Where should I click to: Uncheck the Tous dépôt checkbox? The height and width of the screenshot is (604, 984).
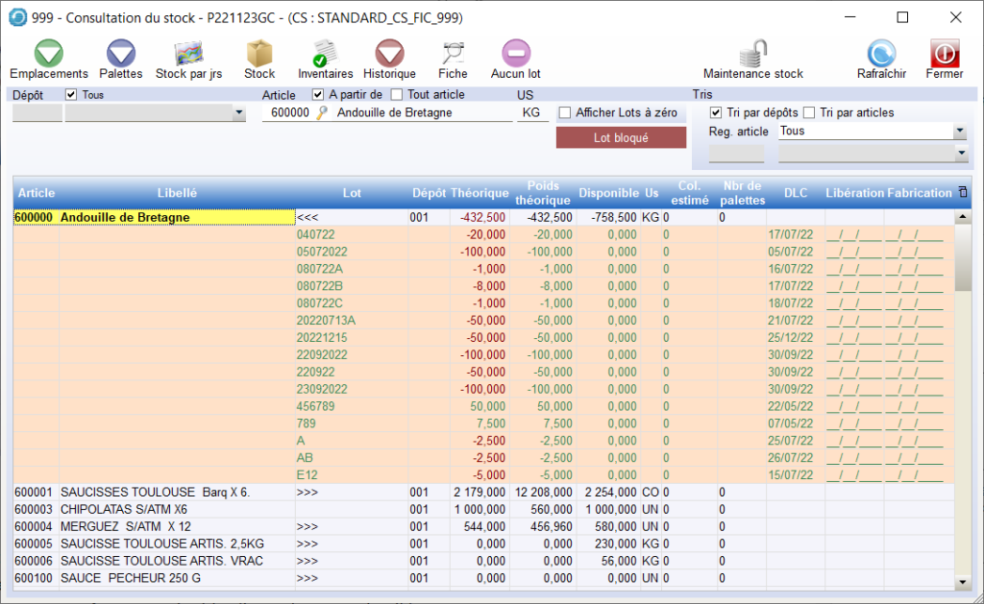pos(71,95)
